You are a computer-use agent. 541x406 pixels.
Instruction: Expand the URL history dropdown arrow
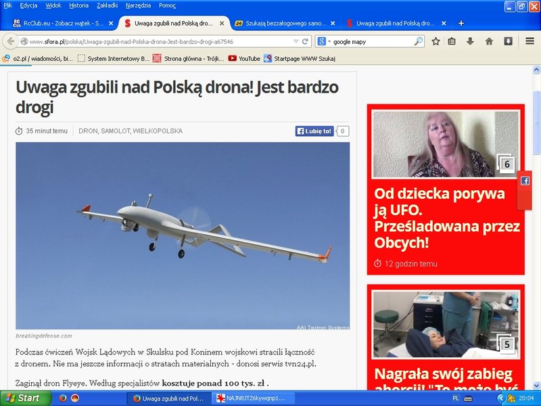coord(296,41)
